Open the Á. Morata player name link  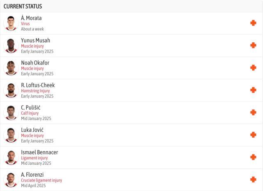pyautogui.click(x=31, y=18)
